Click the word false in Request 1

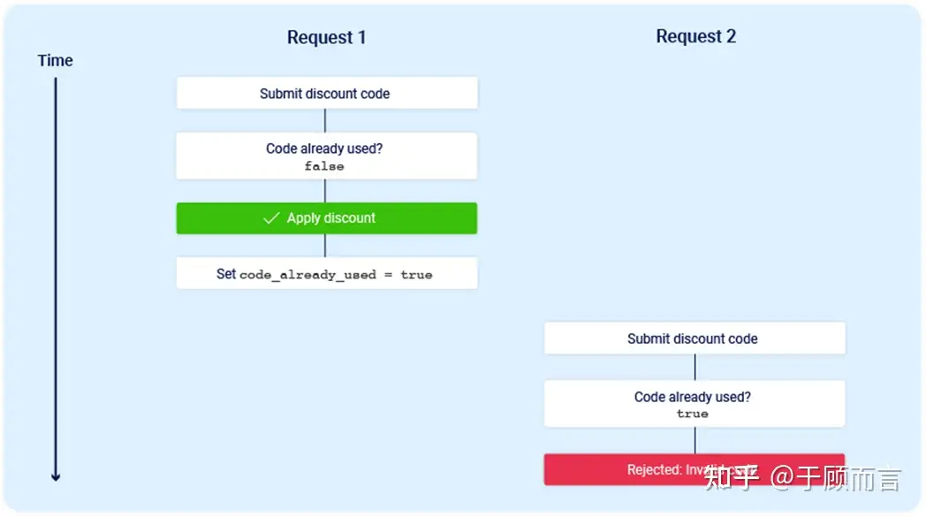tap(324, 166)
